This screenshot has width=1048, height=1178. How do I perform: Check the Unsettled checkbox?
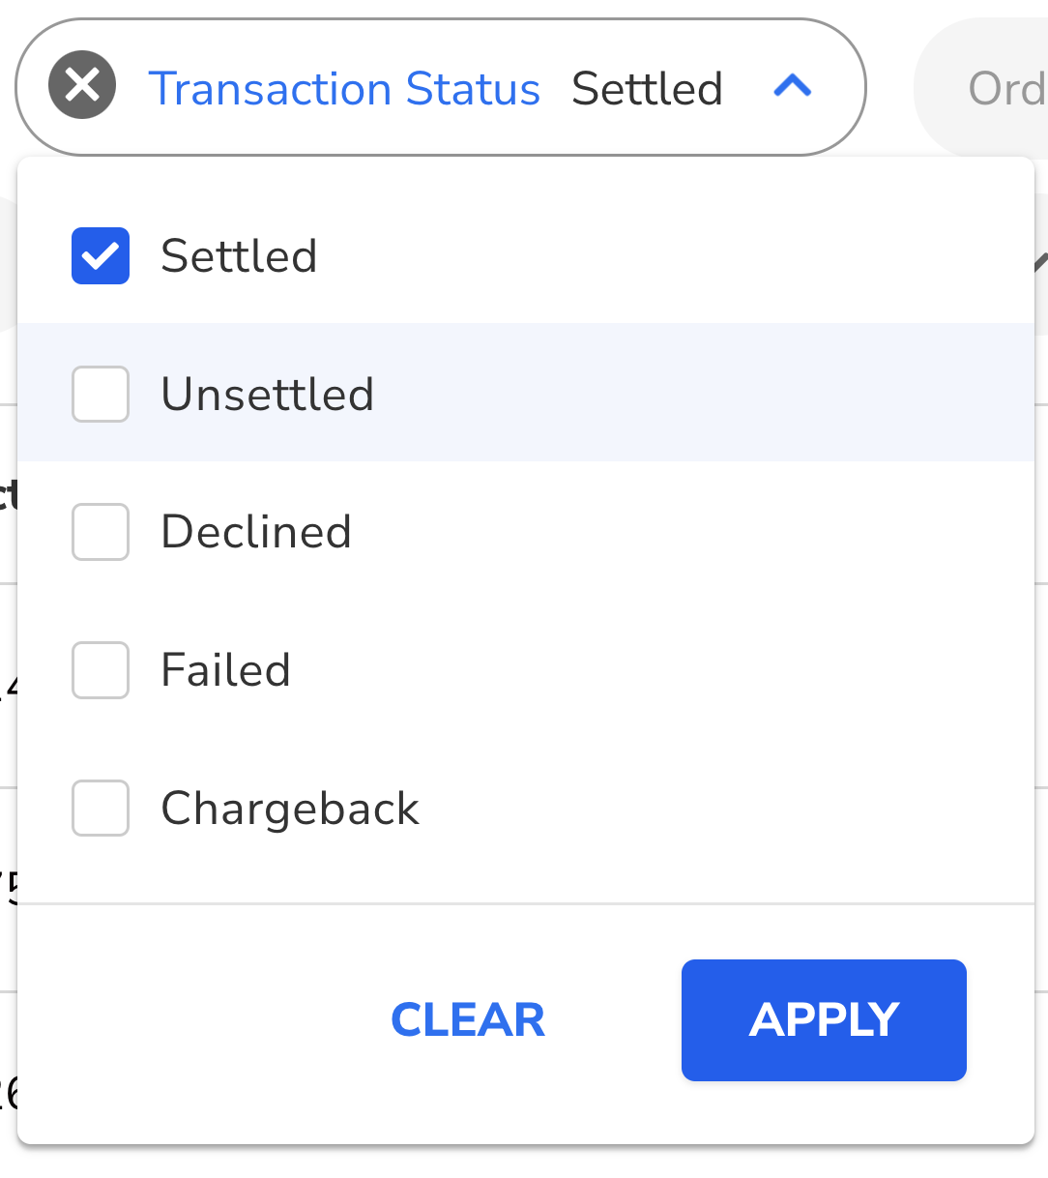100,393
